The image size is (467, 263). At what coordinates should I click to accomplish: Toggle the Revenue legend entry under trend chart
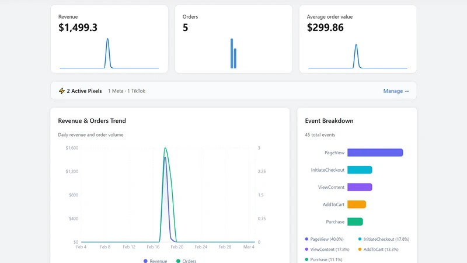(x=155, y=261)
